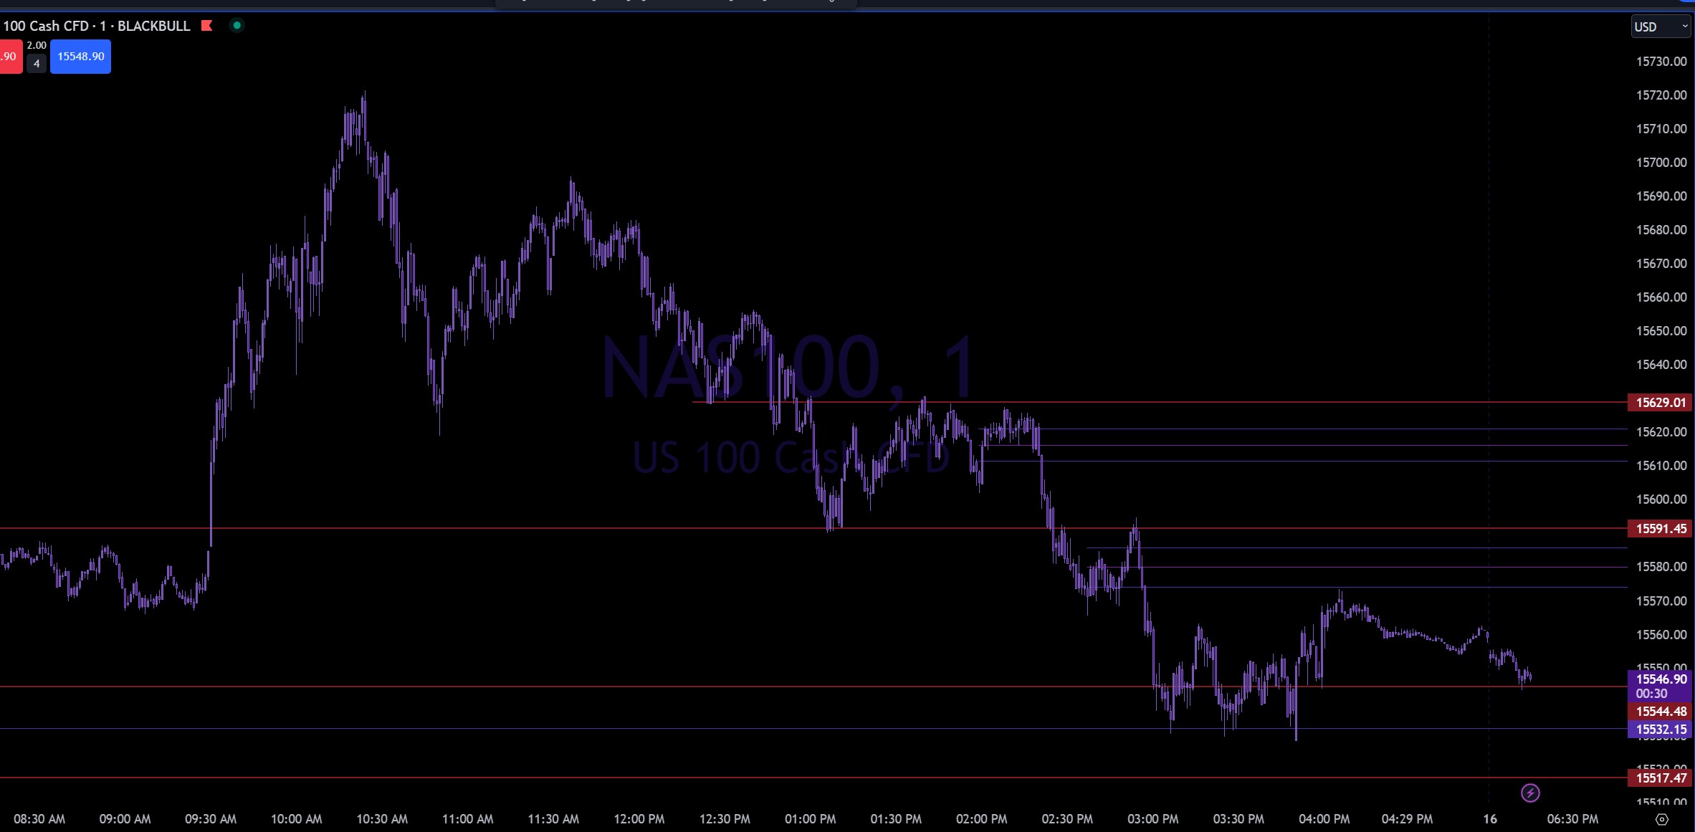Select the 15591.45 horizontal line label
The height and width of the screenshot is (832, 1695).
[1661, 529]
